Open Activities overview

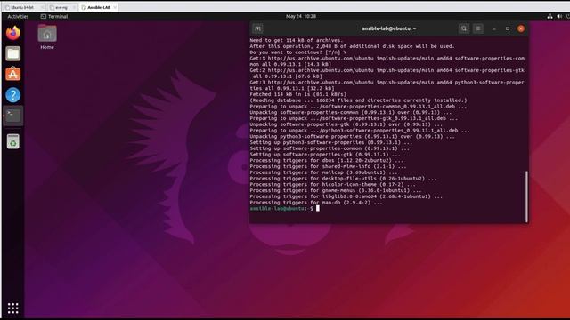18,16
